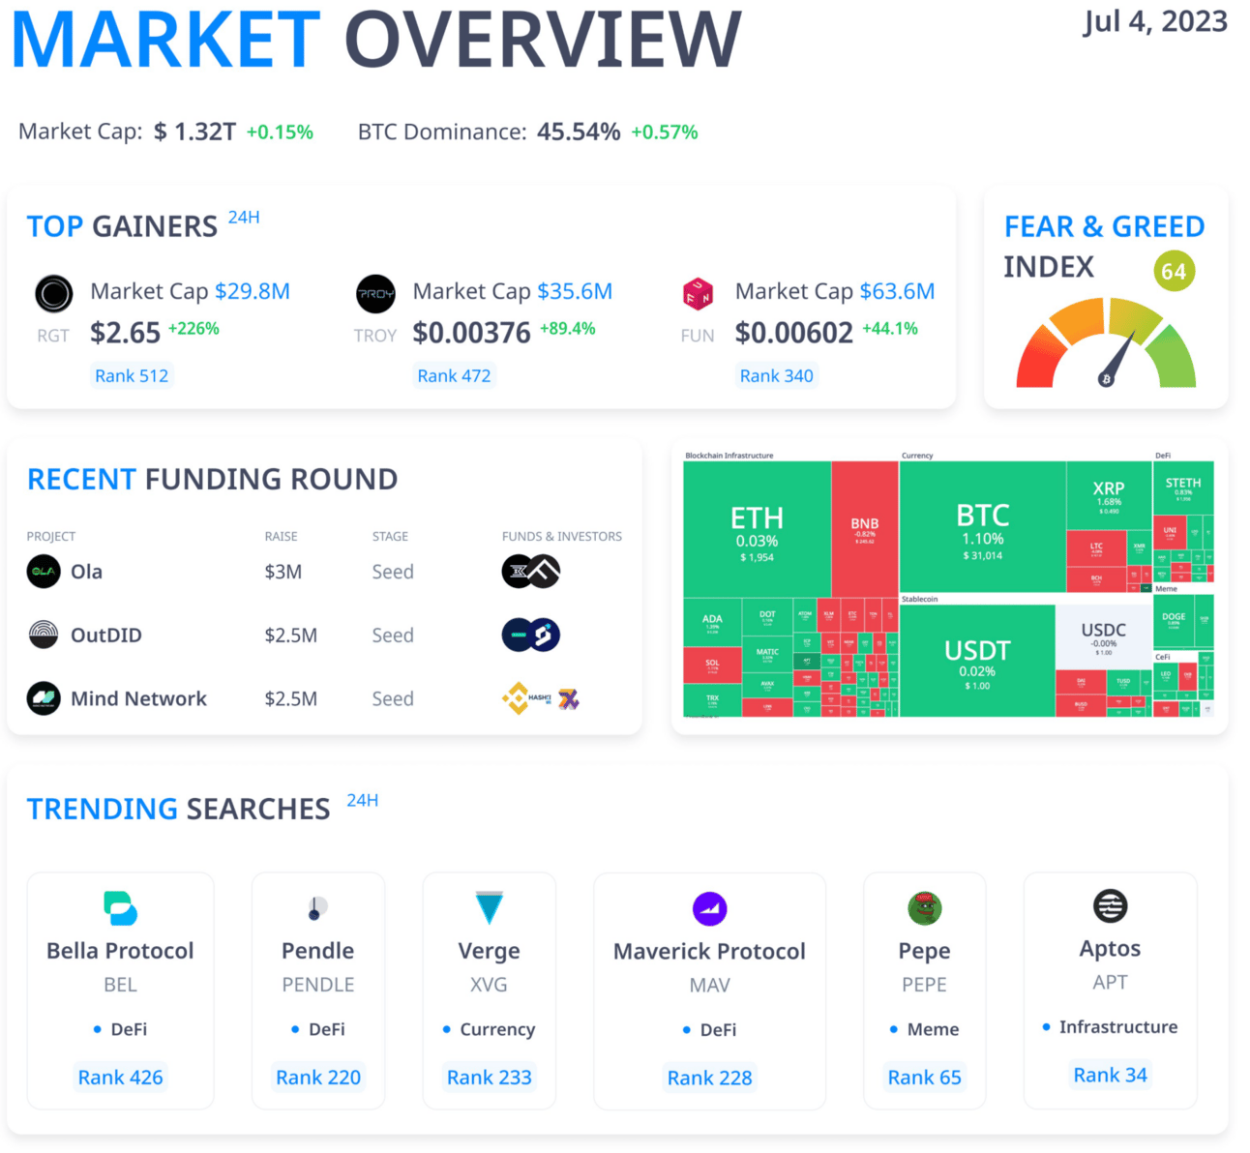Click the Aptos logo
This screenshot has height=1153, width=1250.
click(x=1111, y=906)
